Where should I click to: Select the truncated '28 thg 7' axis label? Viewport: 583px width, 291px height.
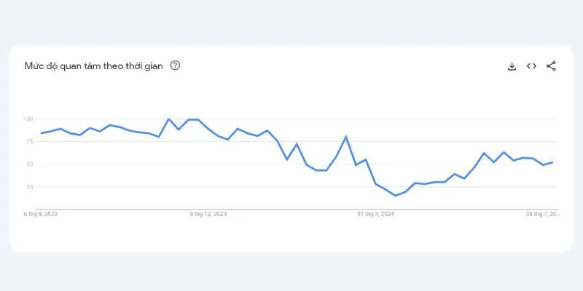pyautogui.click(x=542, y=214)
